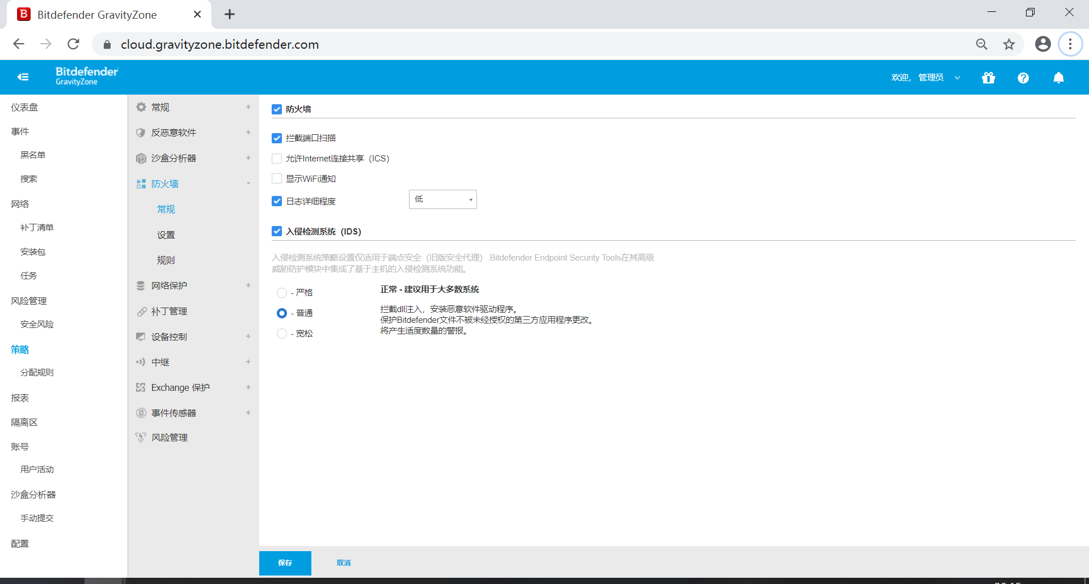The width and height of the screenshot is (1089, 584).
Task: Open 用户活动 in the left navigation
Action: 37,470
